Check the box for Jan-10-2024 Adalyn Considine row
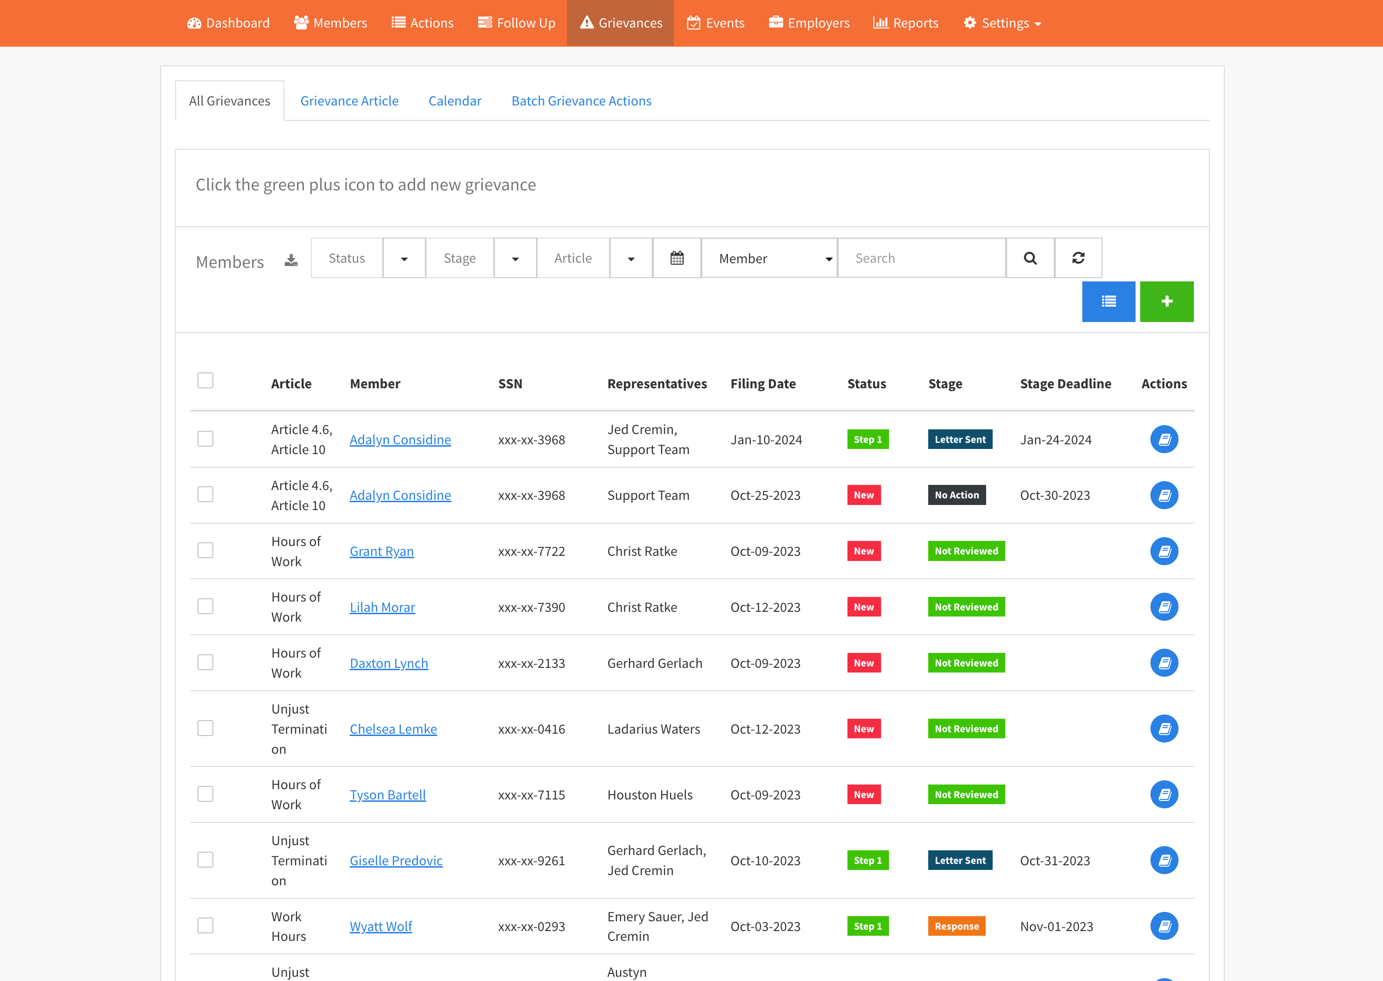Viewport: 1383px width, 981px height. click(x=205, y=439)
